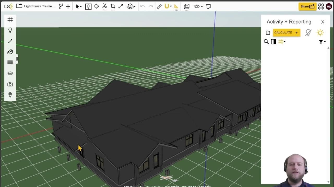Image resolution: width=334 pixels, height=187 pixels.
Task: Open the CALCULATE dropdown arrow
Action: coord(296,33)
